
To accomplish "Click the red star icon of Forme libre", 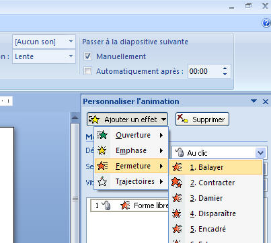I will [125, 205].
